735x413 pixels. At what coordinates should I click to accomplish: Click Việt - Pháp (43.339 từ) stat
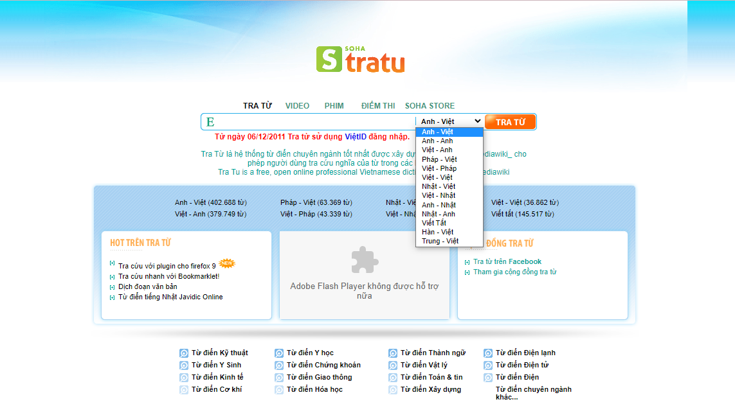[316, 214]
